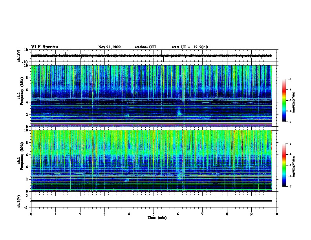Click the ch.1 spectrogram color scale bar
Image resolution: width=311 pixels, height=240 pixels.
click(284, 100)
